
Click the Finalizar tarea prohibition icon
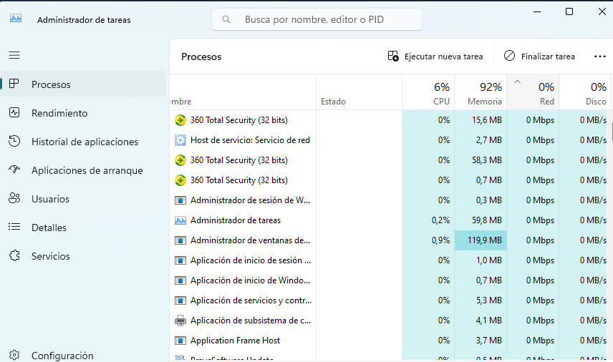[509, 56]
